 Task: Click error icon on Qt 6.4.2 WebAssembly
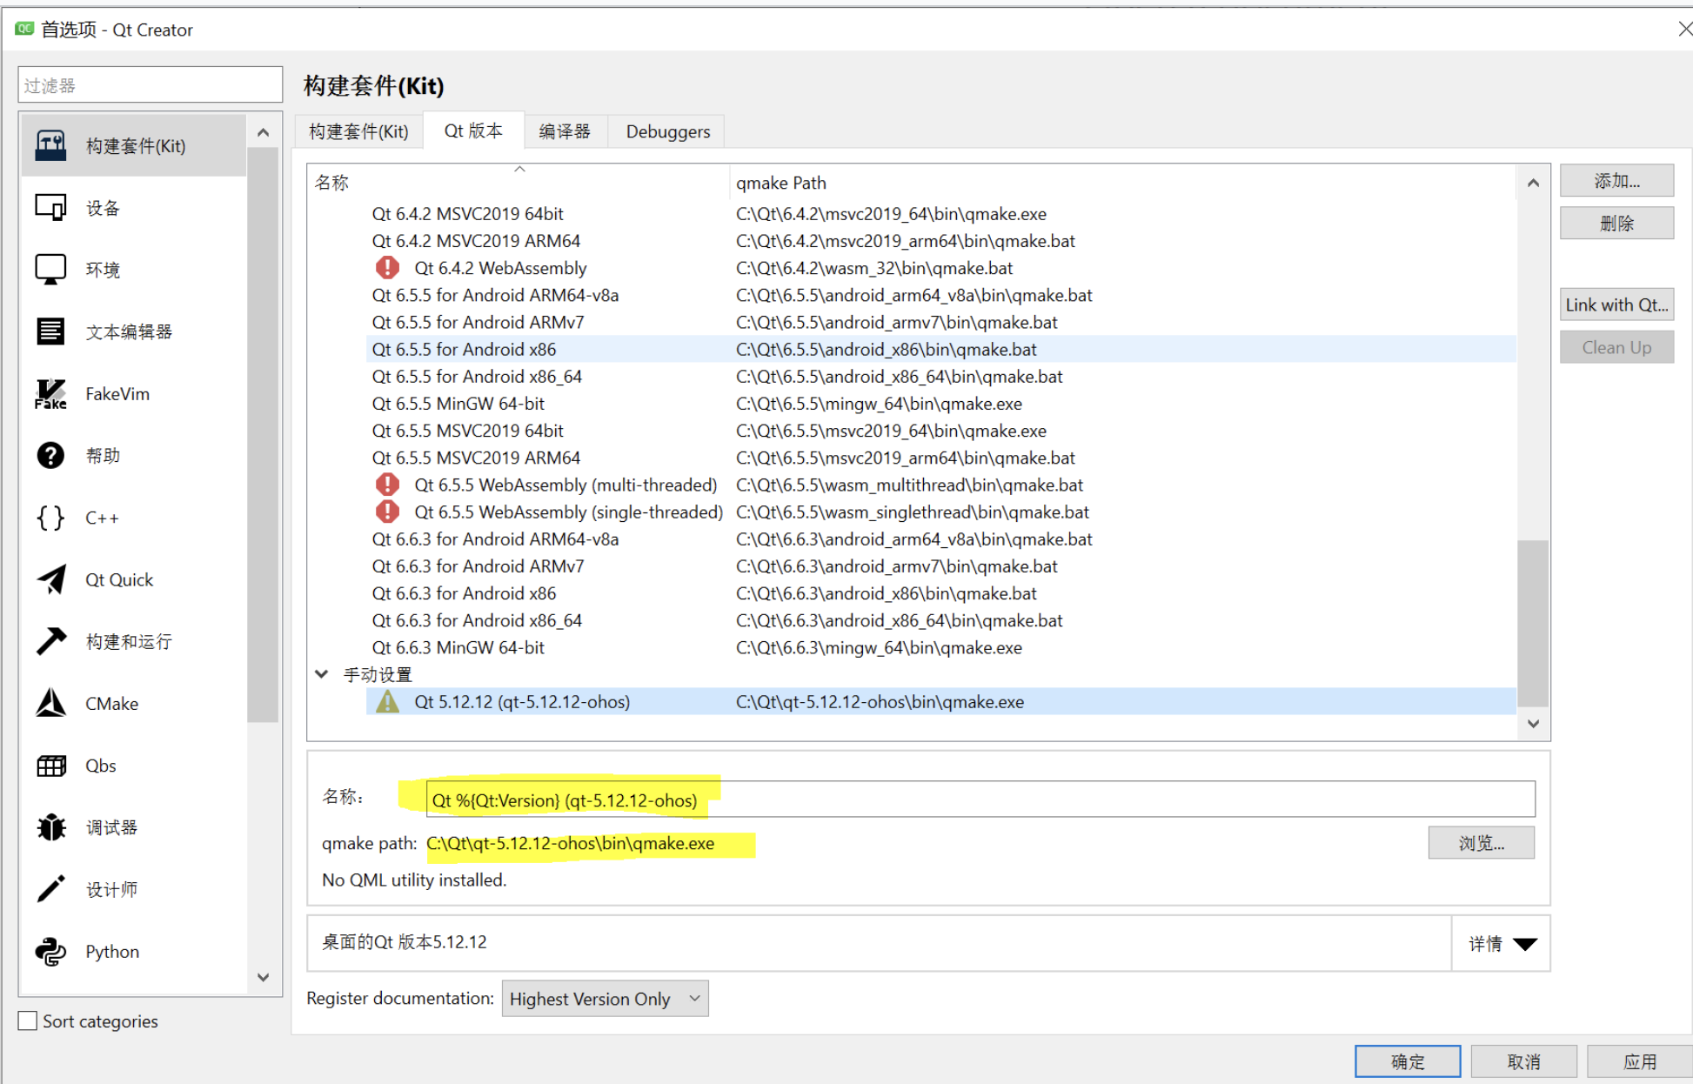(x=387, y=268)
